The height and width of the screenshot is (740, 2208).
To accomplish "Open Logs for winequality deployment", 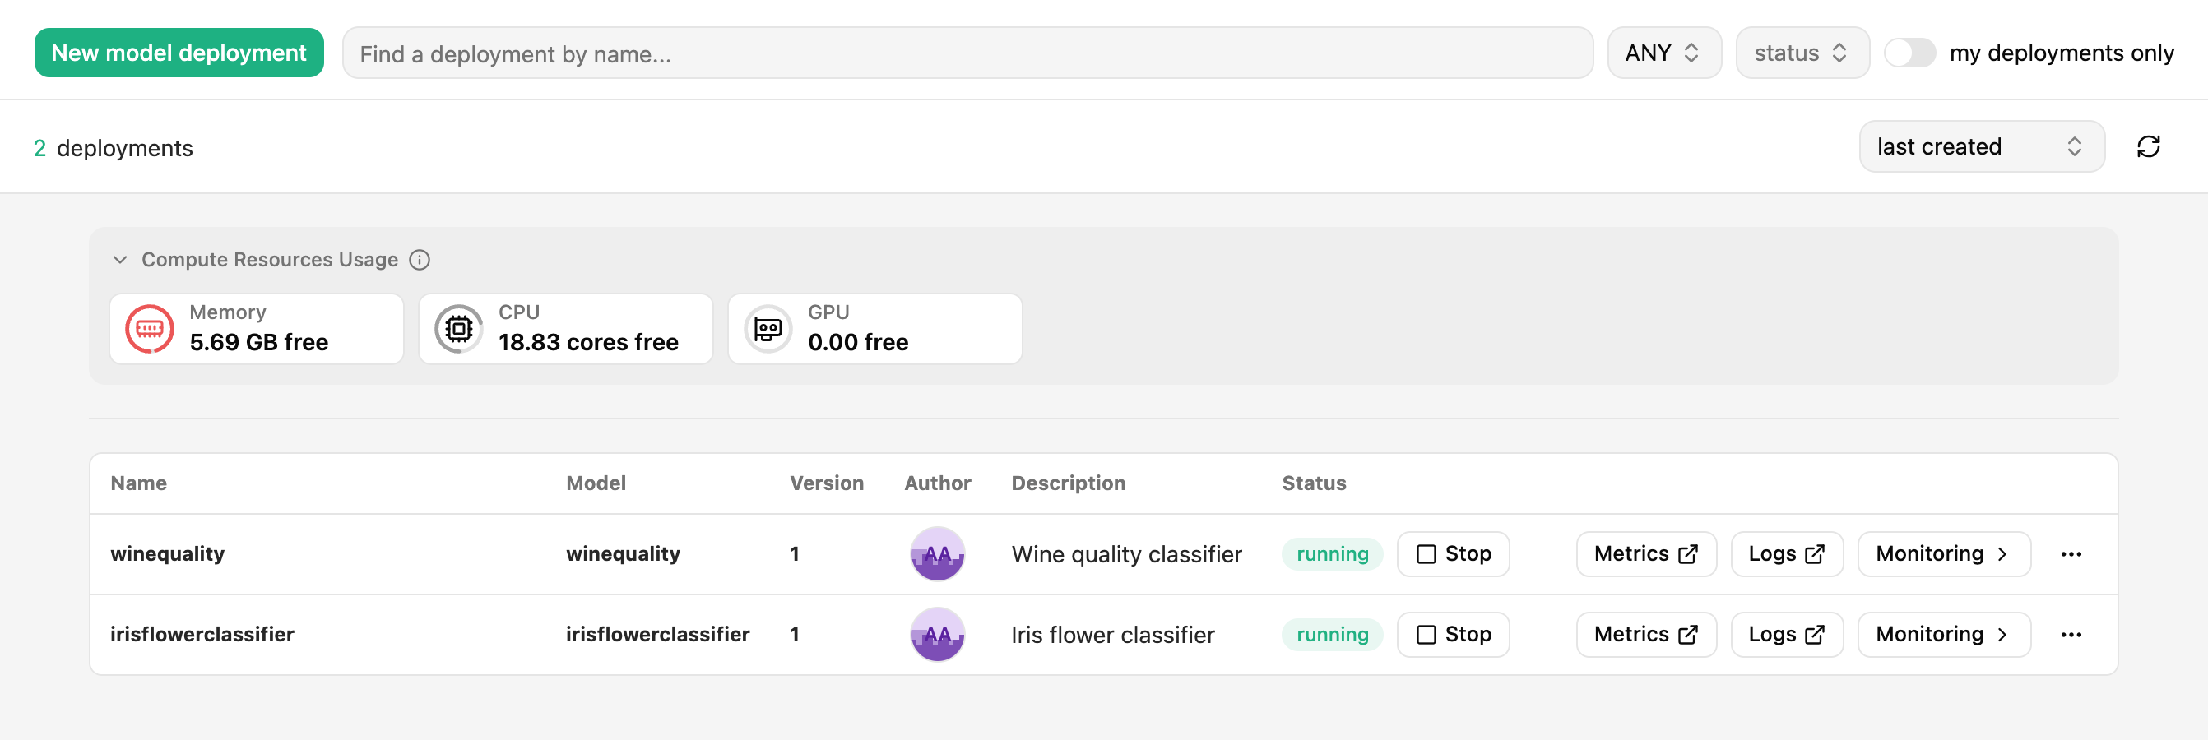I will (x=1786, y=554).
